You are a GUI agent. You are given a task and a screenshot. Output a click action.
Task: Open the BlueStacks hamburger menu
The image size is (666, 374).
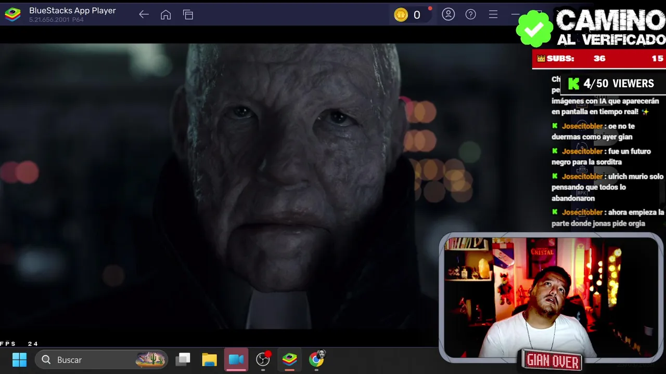point(493,15)
